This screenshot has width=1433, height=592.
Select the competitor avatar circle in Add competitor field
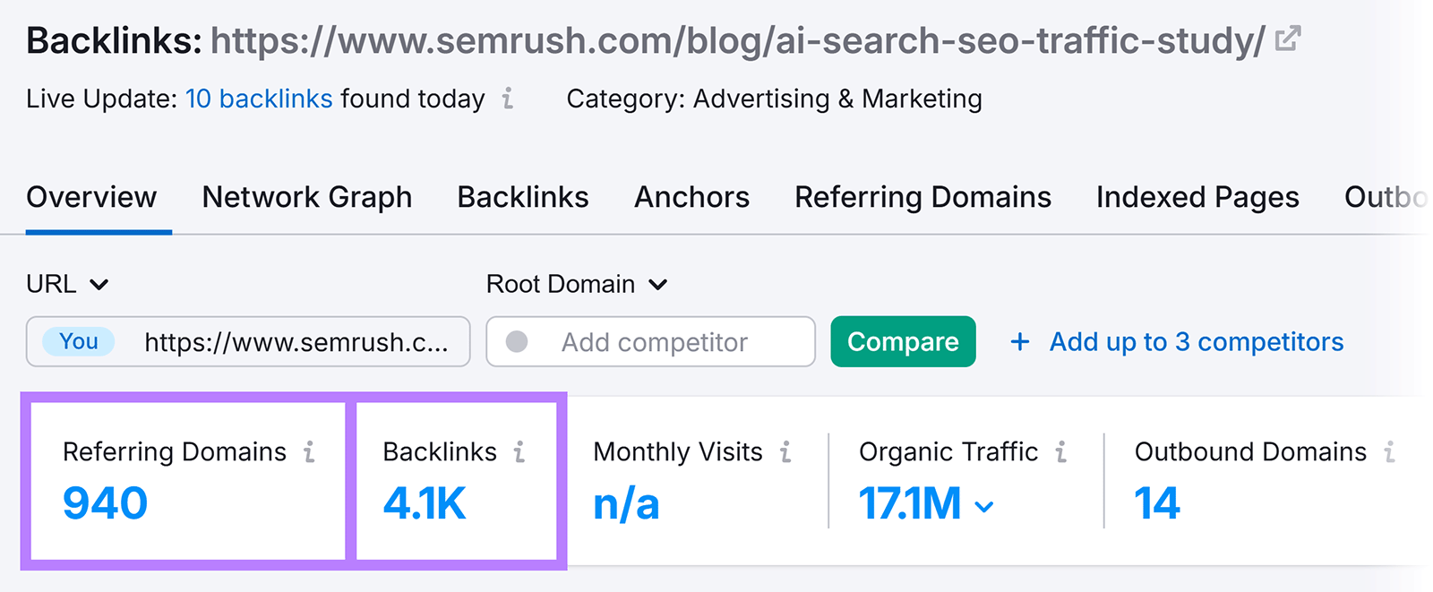pyautogui.click(x=516, y=341)
